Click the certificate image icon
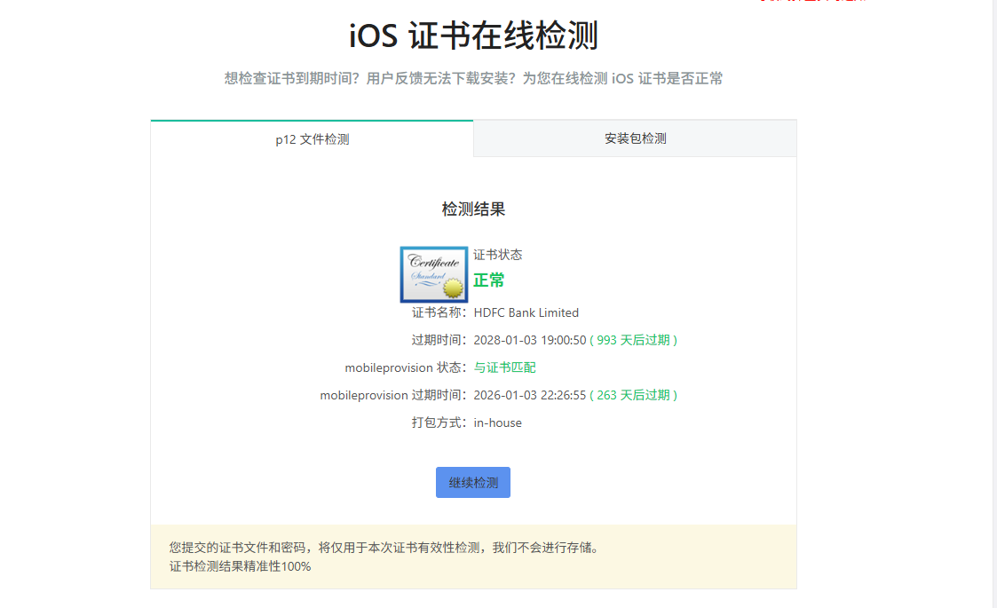 433,274
